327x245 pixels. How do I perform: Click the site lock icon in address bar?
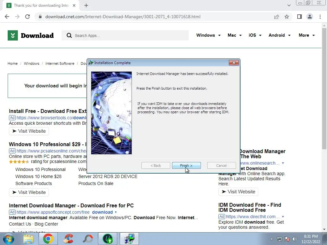[x=40, y=17]
